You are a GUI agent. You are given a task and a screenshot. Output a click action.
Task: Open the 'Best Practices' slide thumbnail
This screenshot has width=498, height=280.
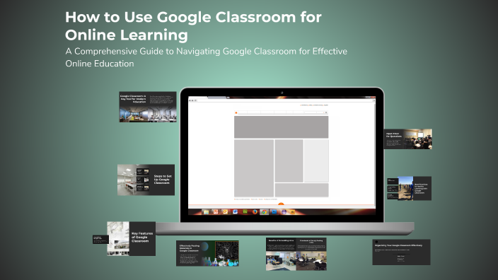[x=409, y=188]
